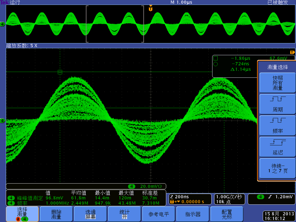This screenshot has width=296, height=222.
Task: Click the -724ns cursor readout
Action: pos(240,64)
